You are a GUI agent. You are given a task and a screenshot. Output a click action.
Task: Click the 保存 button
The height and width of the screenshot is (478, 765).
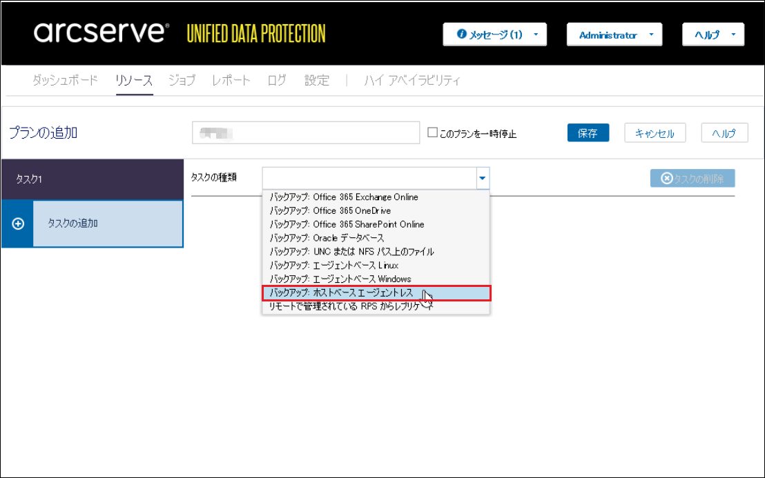click(x=588, y=133)
